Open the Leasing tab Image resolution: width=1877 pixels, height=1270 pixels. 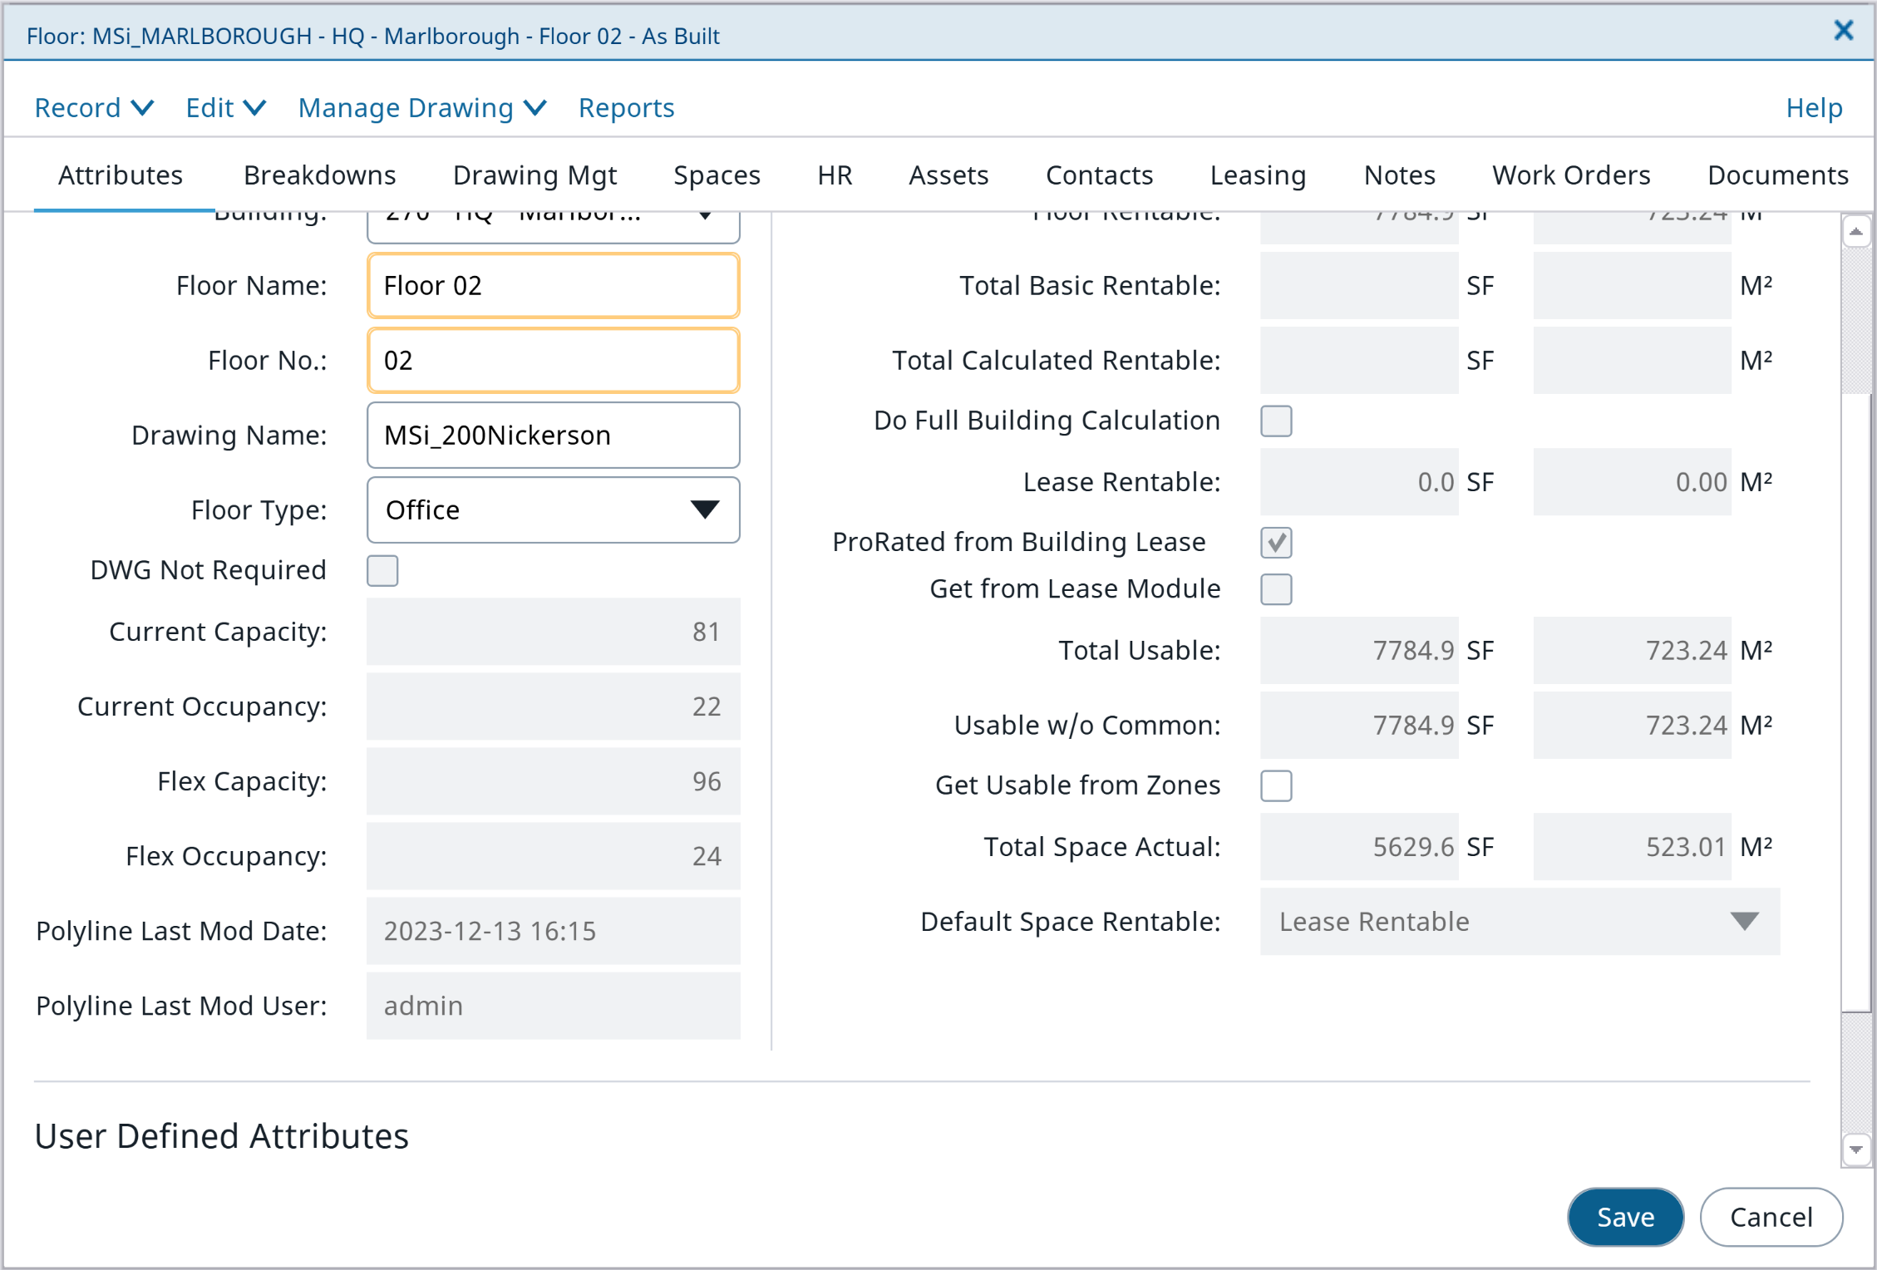click(x=1258, y=175)
